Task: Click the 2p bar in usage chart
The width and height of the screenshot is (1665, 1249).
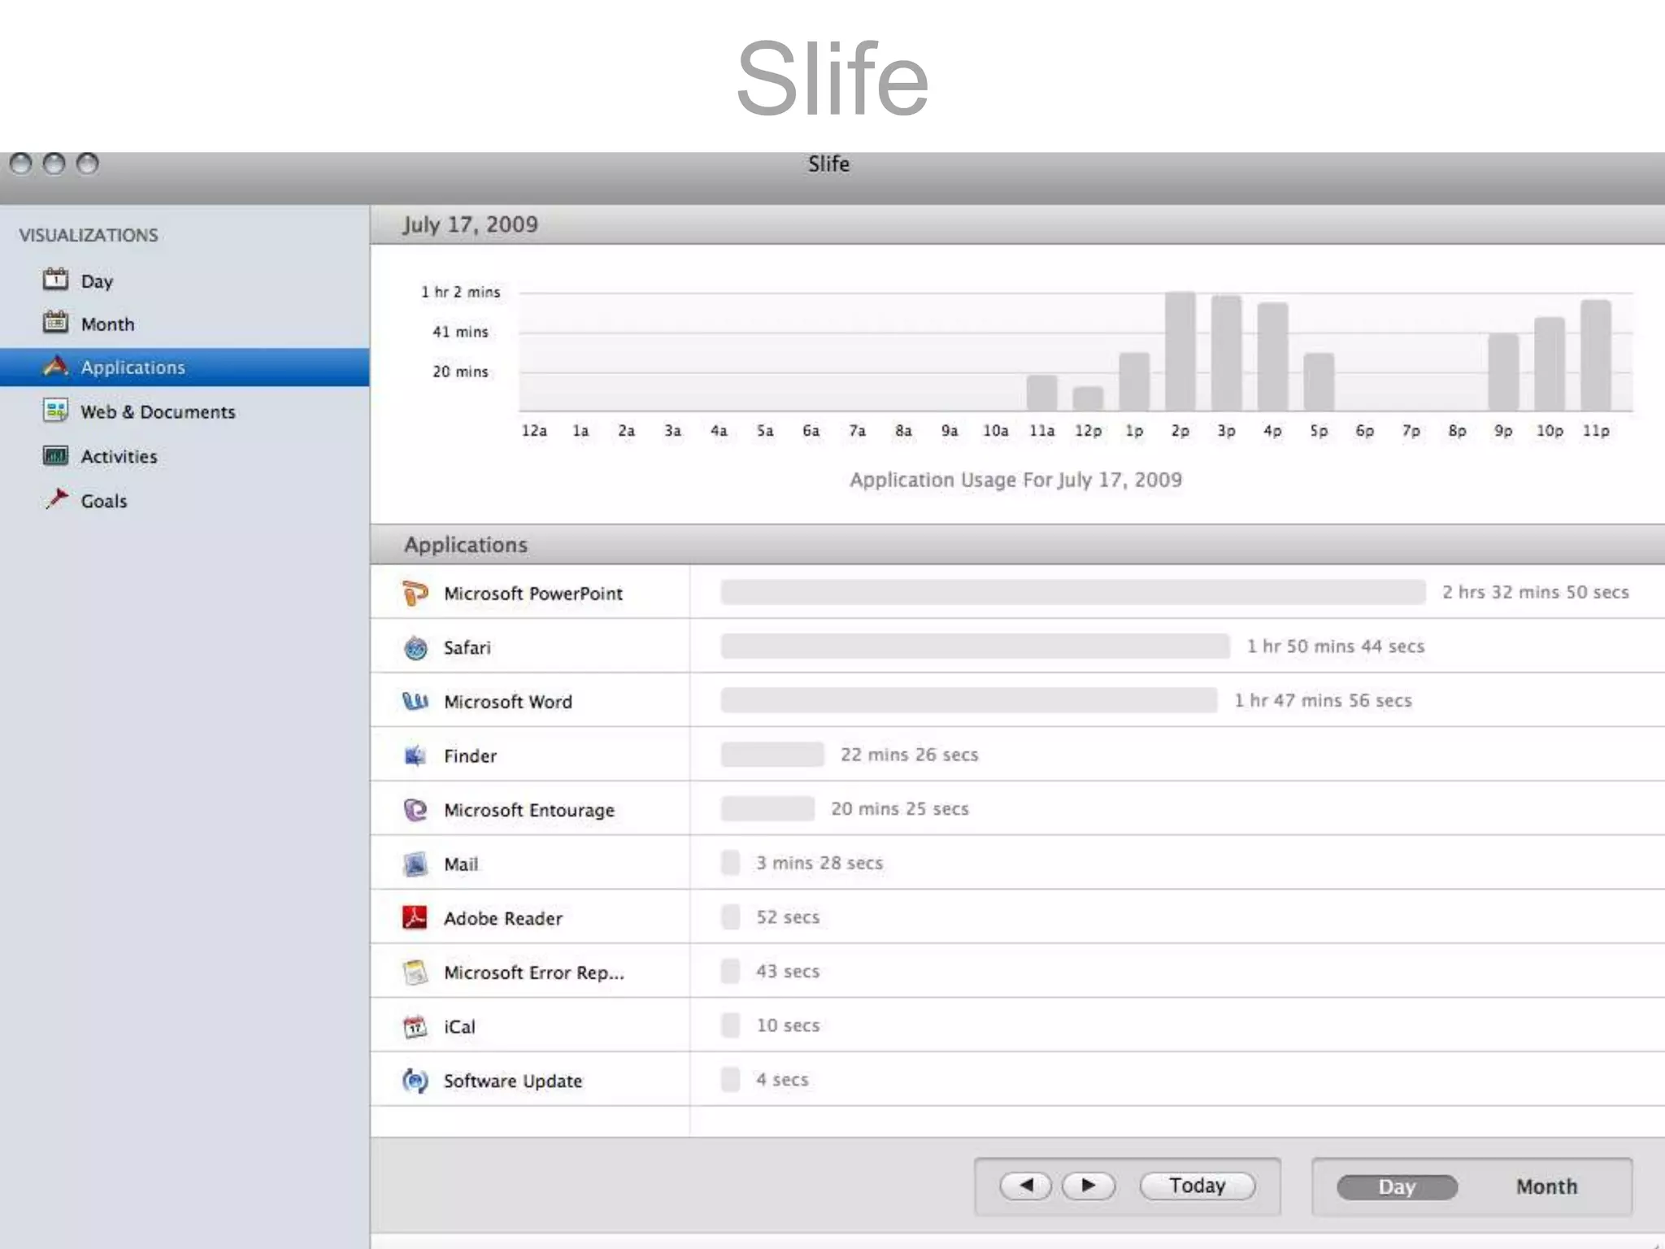Action: pos(1180,351)
